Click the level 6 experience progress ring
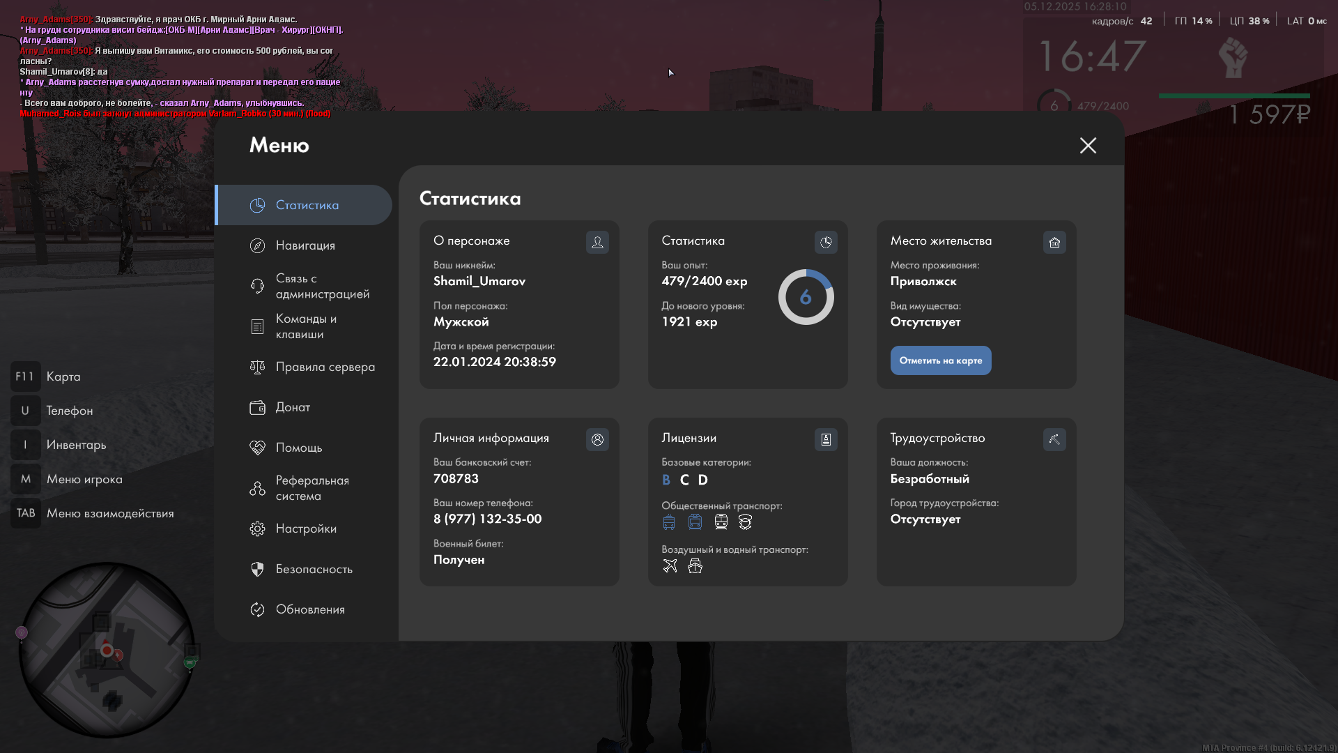1338x753 pixels. pyautogui.click(x=806, y=297)
